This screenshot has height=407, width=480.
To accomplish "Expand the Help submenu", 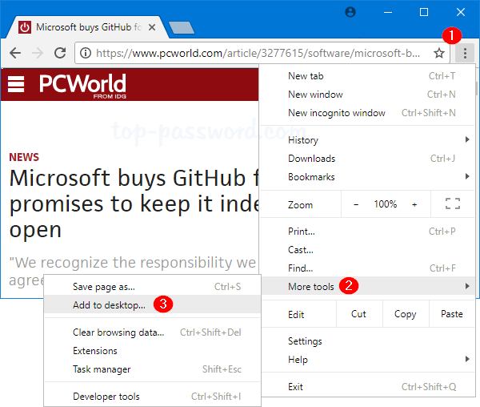I will [367, 360].
